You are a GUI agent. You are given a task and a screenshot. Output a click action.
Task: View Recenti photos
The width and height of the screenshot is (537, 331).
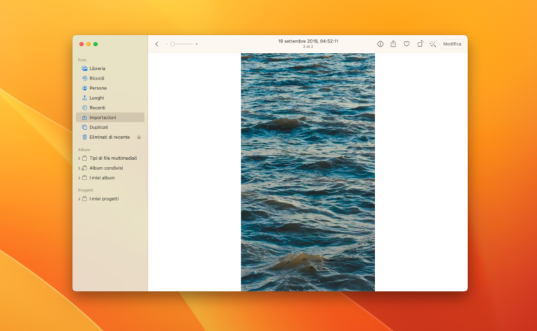110,108
